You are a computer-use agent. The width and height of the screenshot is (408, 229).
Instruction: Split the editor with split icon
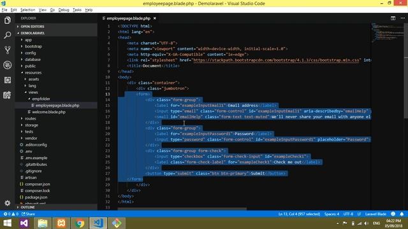click(x=393, y=18)
